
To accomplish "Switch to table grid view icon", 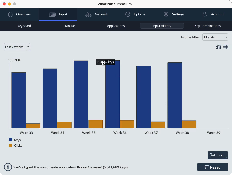I will [x=226, y=47].
